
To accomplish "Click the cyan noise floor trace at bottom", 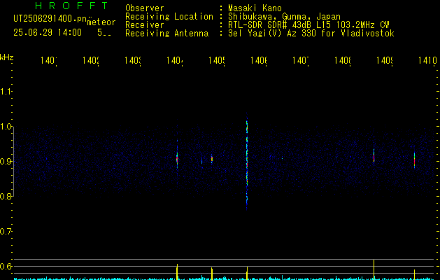I will [x=225, y=279].
